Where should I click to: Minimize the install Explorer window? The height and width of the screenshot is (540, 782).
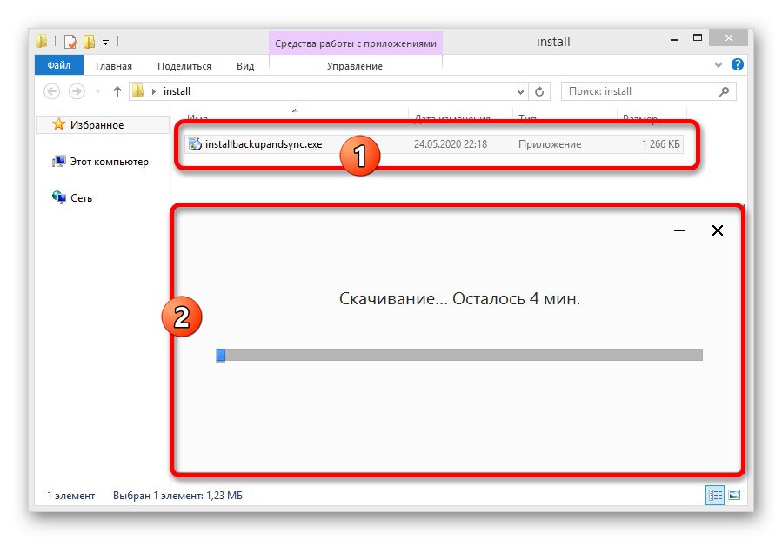(674, 39)
